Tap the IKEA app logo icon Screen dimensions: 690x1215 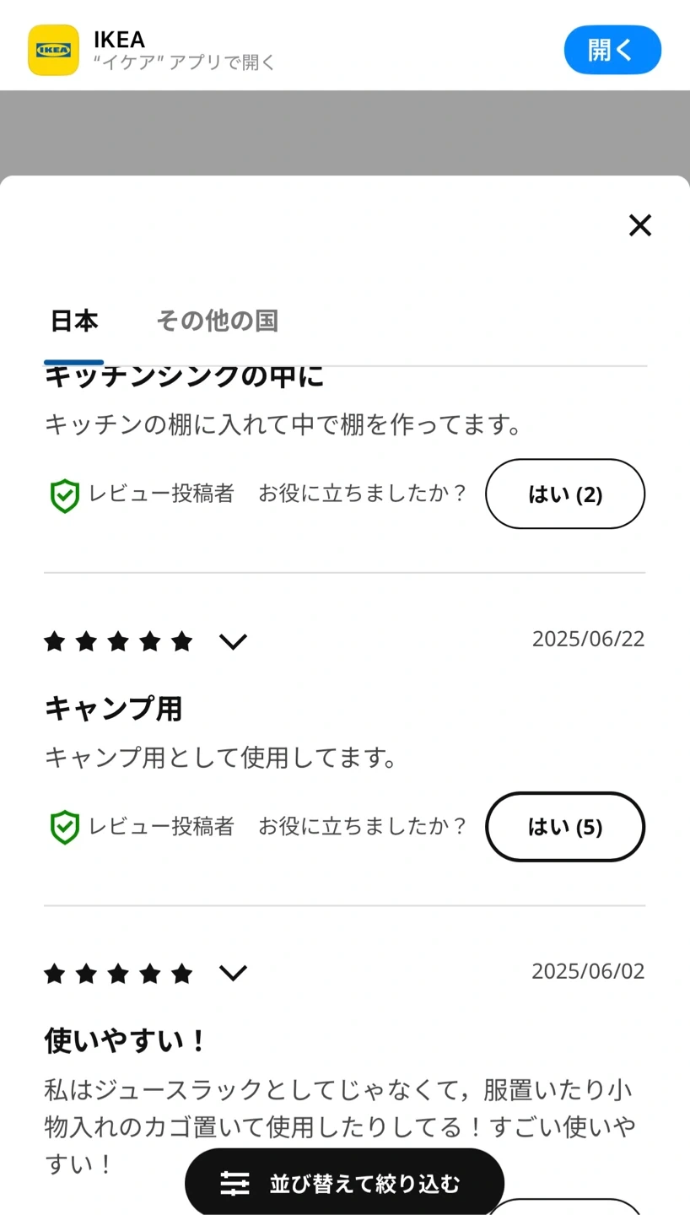click(x=53, y=50)
